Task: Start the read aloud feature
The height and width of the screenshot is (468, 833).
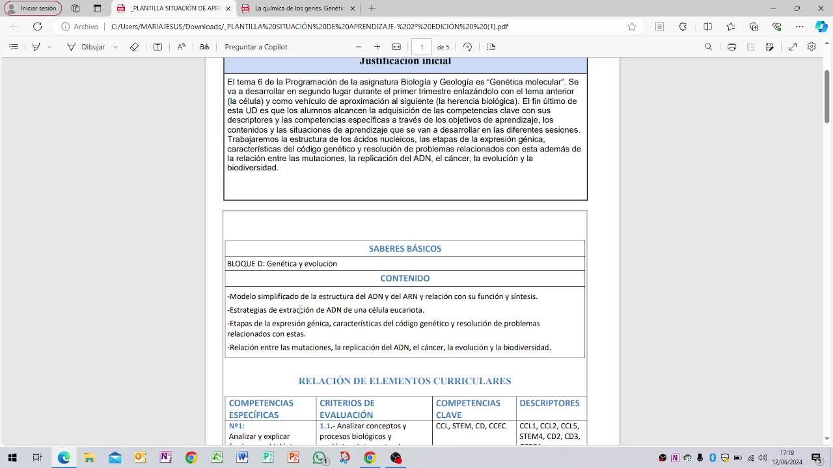Action: (x=181, y=47)
